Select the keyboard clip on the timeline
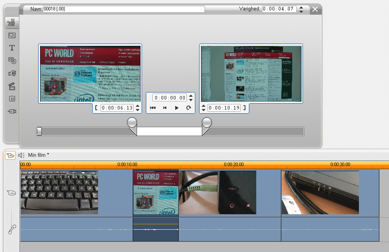The image size is (389, 252). [59, 192]
